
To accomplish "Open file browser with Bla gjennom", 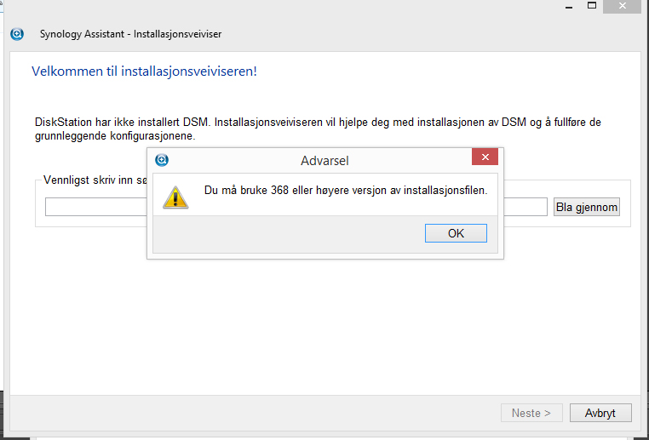I will 587,207.
